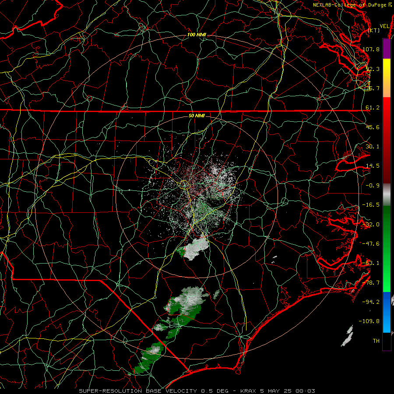Select the 61.2 scale value
Screen dimensions: 394x394
(373, 108)
